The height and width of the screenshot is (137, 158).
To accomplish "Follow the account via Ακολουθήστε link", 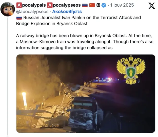I will (67, 12).
